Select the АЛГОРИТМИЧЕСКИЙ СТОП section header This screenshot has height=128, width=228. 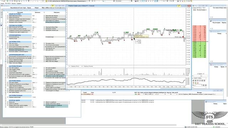20,55
